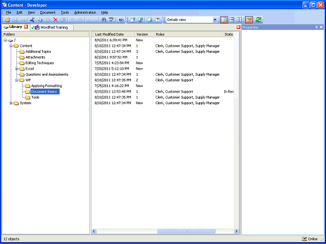Collapse the WP folder node
This screenshot has width=326, height=244.
17,80
